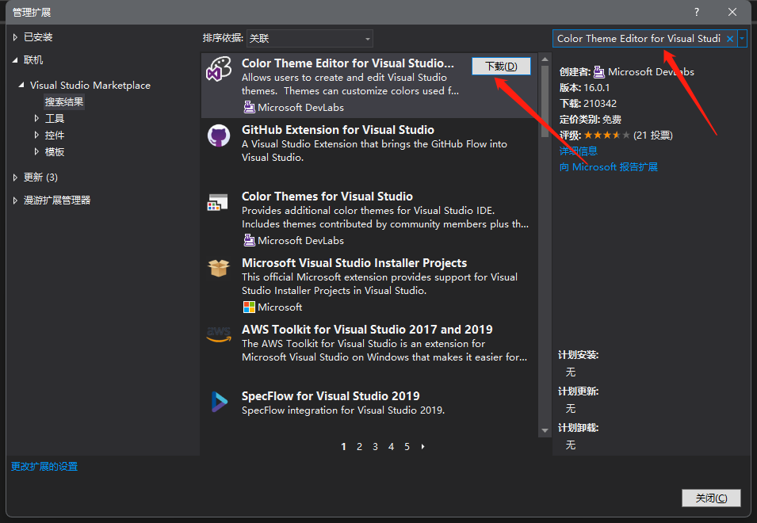Click the Installer Projects box icon
Screen dimensions: 757x523
[219, 269]
